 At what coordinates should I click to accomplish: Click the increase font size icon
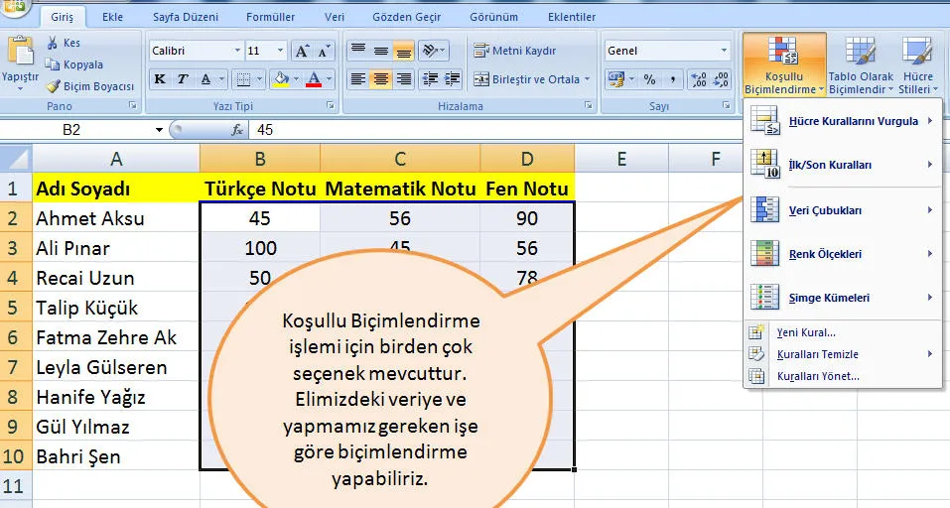click(x=302, y=51)
